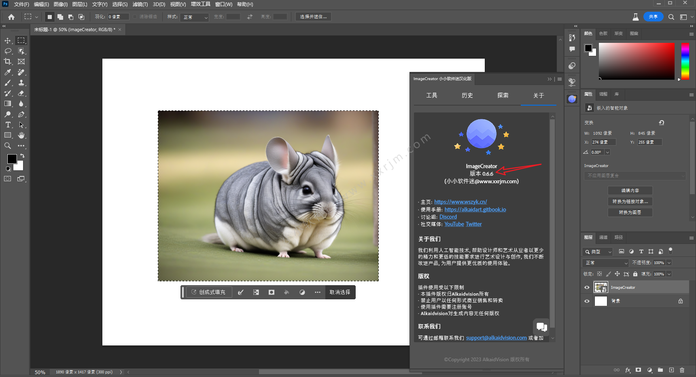Hide the 背景 layer
This screenshot has width=696, height=377.
pos(587,301)
